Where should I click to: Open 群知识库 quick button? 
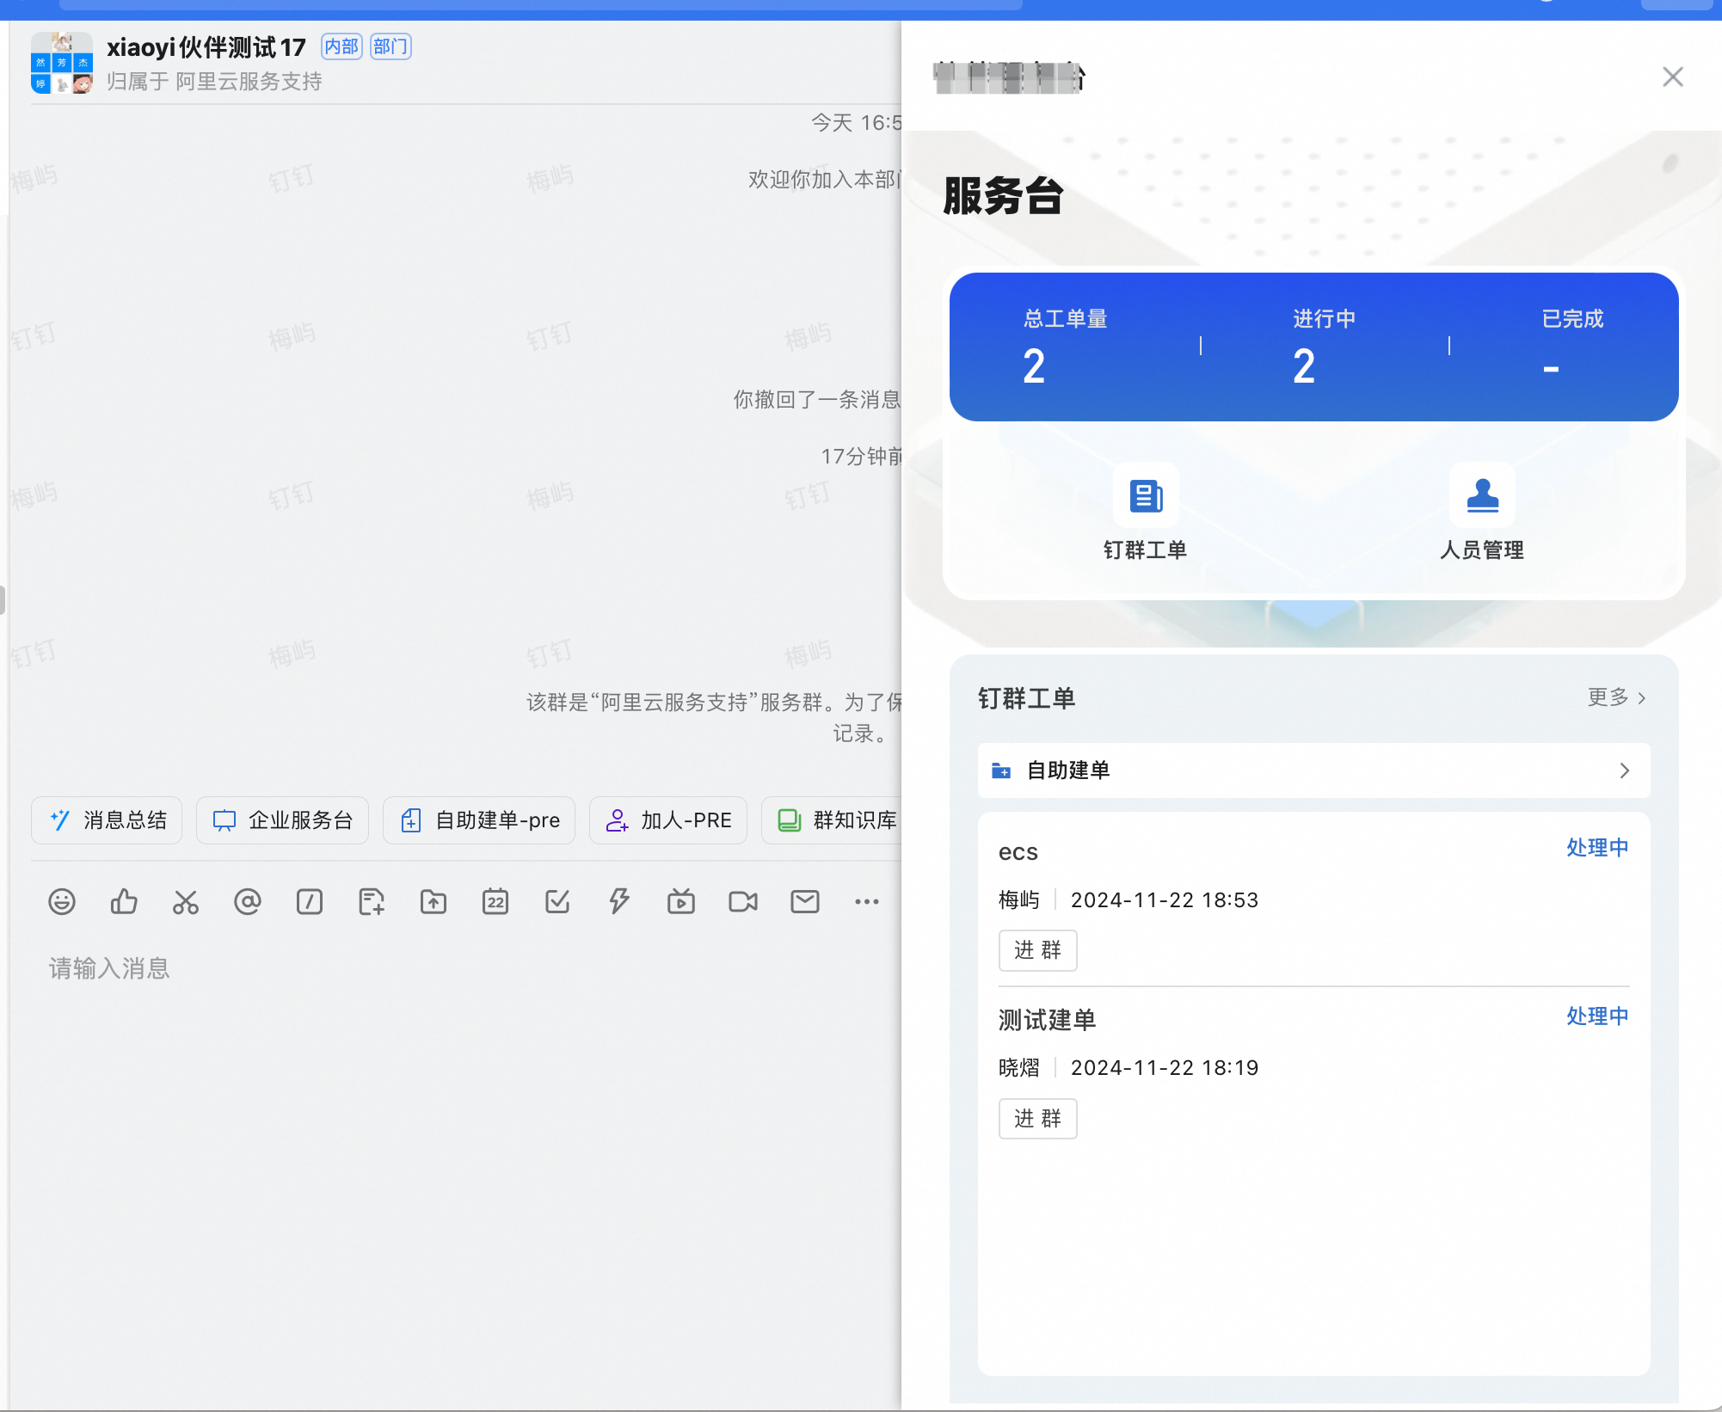833,820
